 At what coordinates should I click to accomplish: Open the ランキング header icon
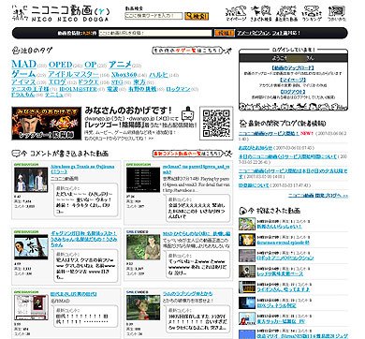(x=312, y=14)
